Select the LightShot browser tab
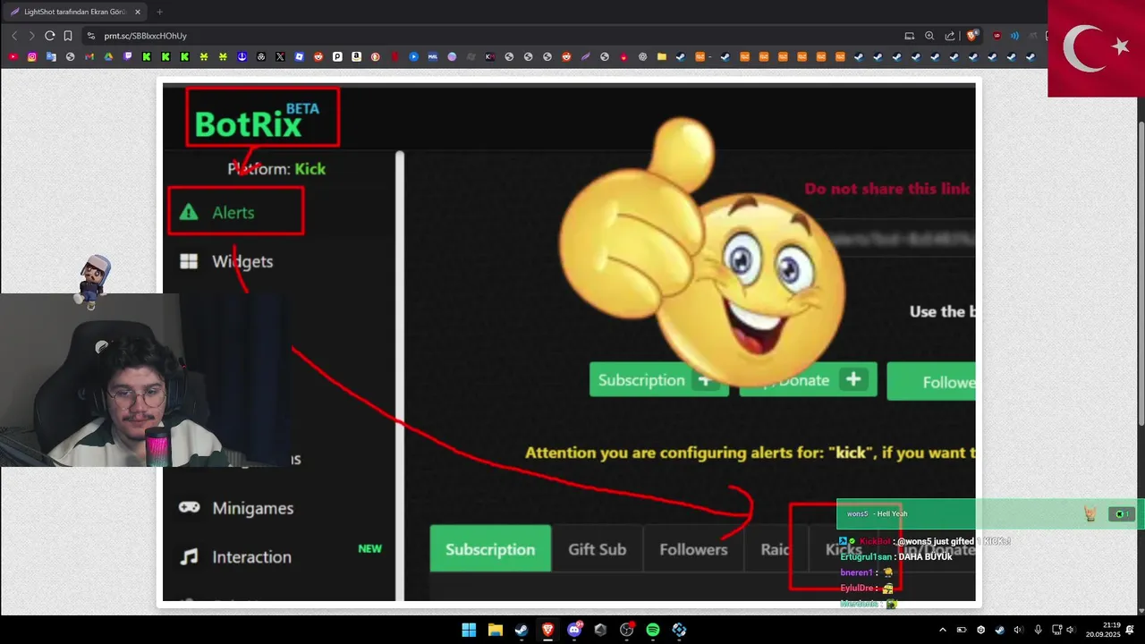This screenshot has width=1145, height=644. (75, 12)
